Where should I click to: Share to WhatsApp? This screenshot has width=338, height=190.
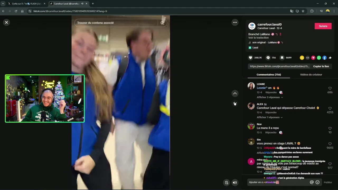coord(319,58)
